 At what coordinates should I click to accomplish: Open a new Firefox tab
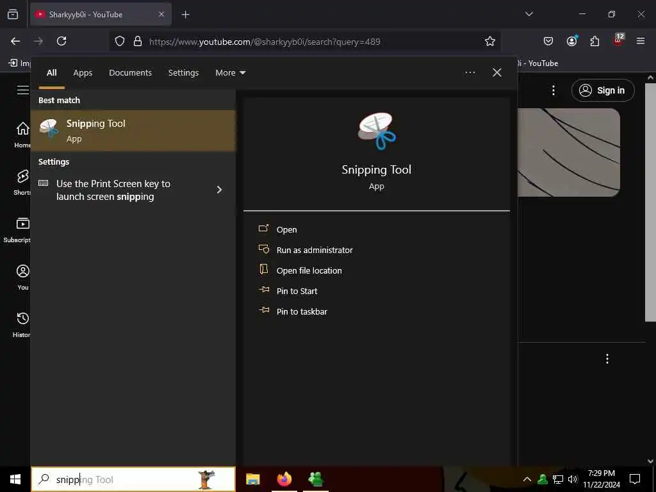185,15
